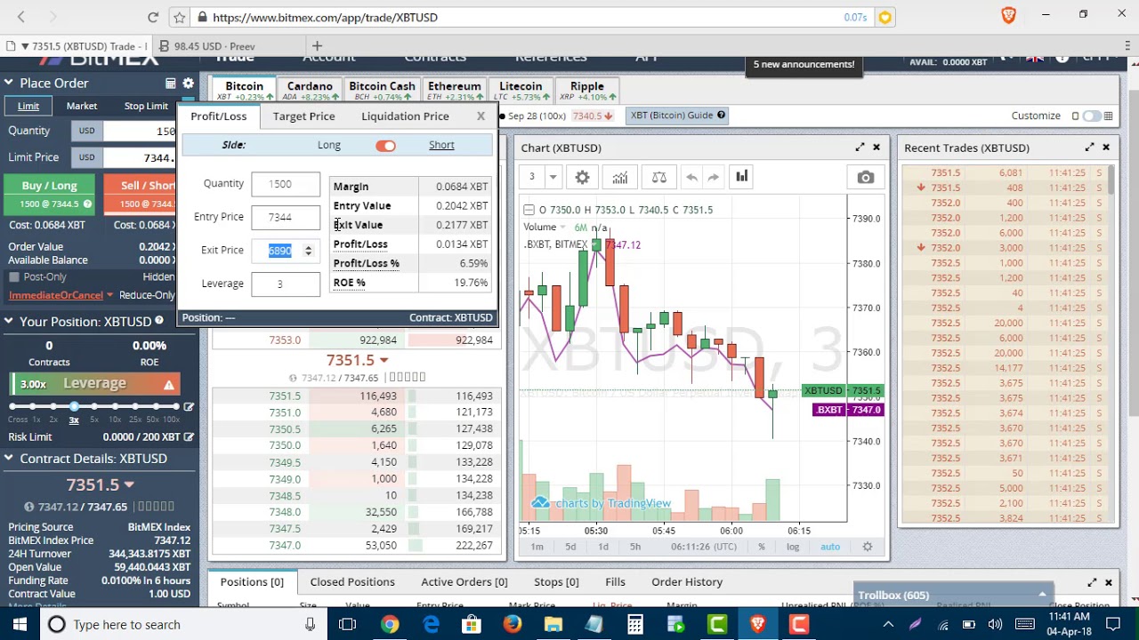Edit leverage pencil icon beside slider
The height and width of the screenshot is (640, 1139).
[189, 406]
